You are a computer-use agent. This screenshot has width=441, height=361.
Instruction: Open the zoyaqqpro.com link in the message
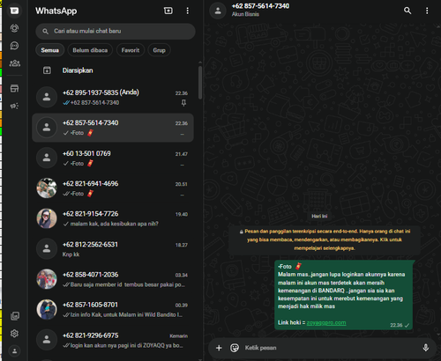[x=326, y=322]
